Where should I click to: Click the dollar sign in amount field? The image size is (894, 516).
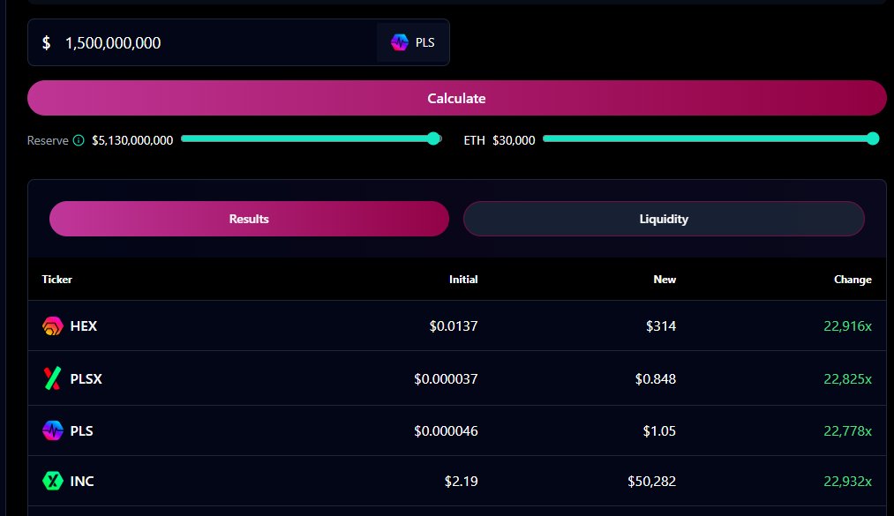pyautogui.click(x=46, y=42)
